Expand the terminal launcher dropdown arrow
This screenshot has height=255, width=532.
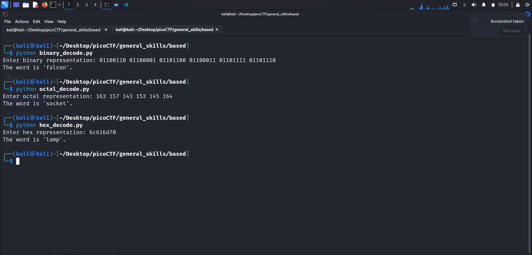pos(59,5)
